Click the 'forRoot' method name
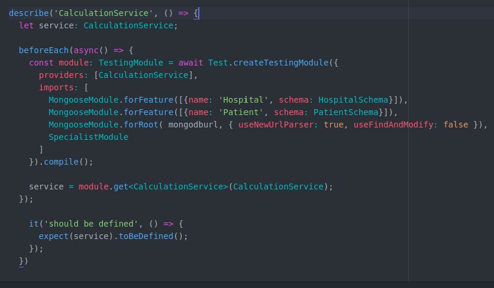This screenshot has width=494, height=288. [141, 125]
